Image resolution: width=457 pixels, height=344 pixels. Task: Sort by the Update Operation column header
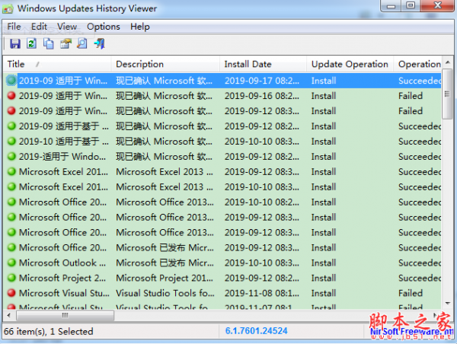click(x=350, y=64)
